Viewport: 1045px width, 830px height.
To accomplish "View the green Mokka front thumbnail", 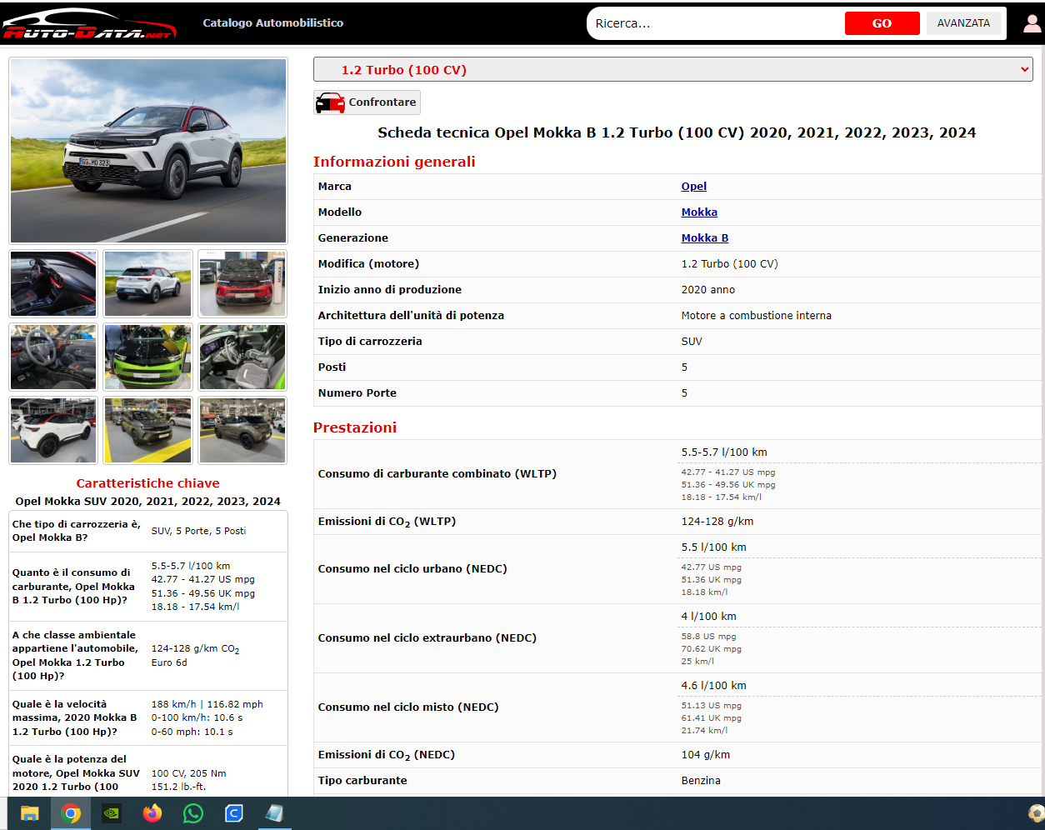I will coord(147,357).
